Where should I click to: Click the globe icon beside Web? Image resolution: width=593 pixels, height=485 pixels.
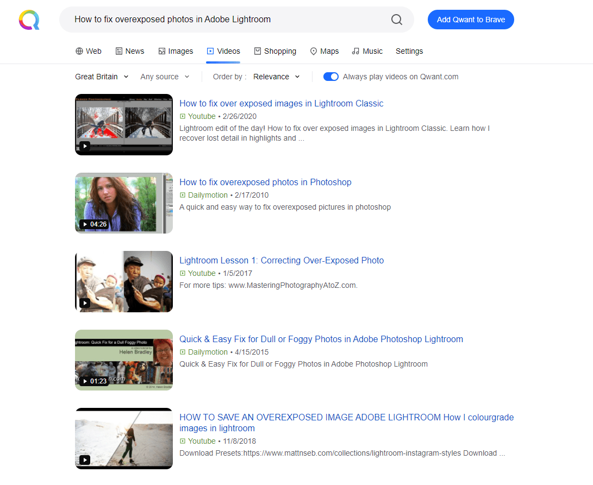pyautogui.click(x=79, y=51)
